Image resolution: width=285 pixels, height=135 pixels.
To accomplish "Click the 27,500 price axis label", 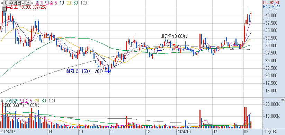I will tap(271, 53).
